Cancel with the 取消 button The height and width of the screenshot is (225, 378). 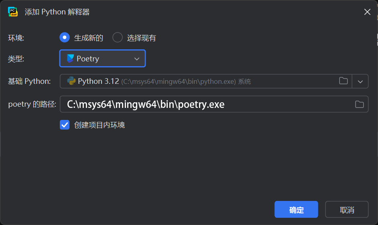347,210
